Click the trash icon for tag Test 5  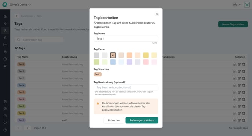(x=244, y=92)
